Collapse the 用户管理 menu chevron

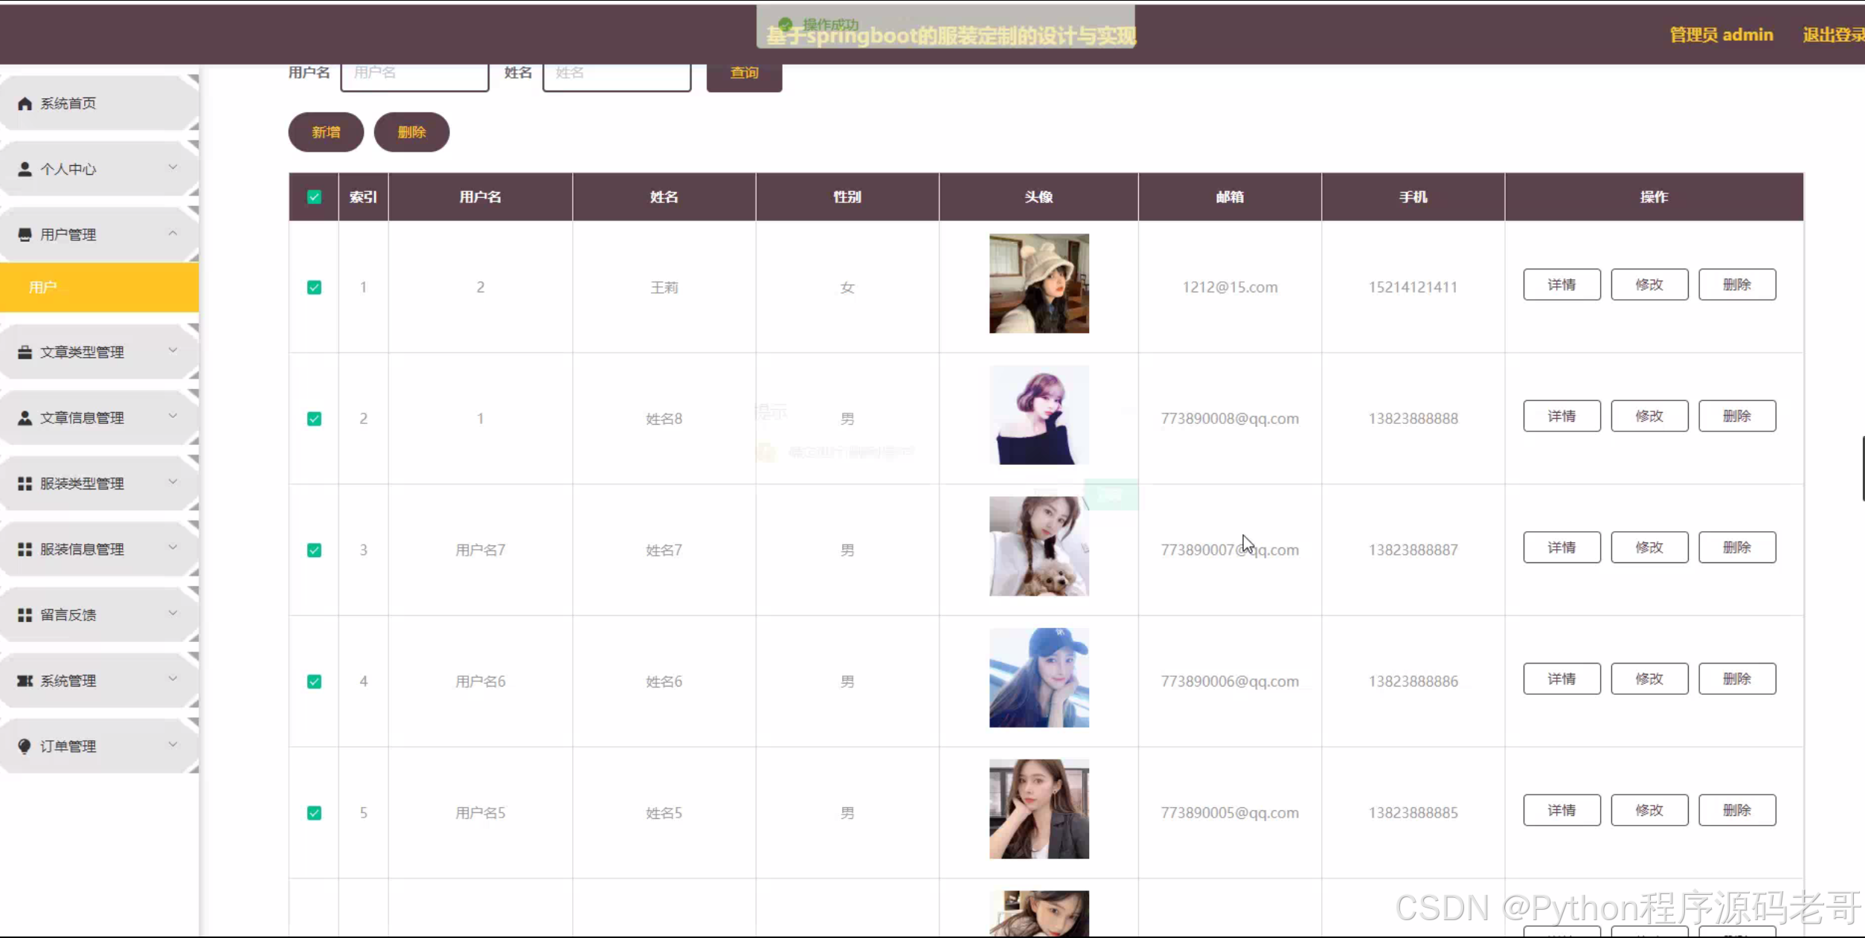[x=173, y=234]
